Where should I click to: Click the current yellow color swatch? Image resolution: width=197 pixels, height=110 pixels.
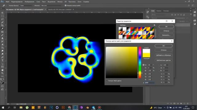point(147,55)
